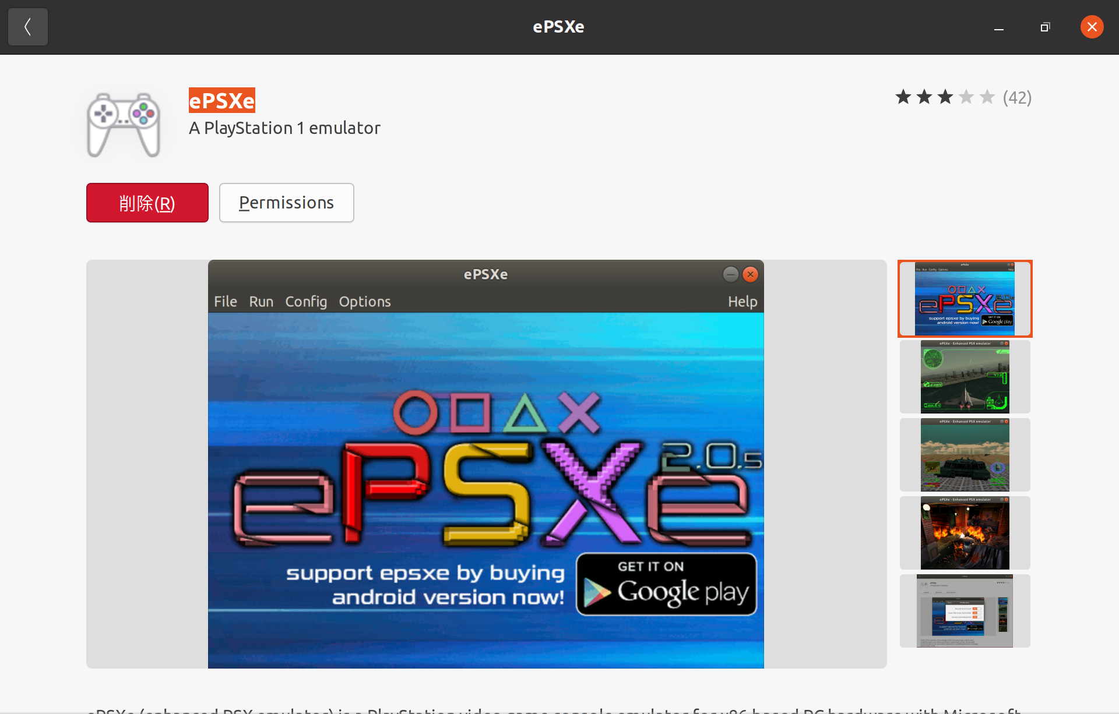Click the star rating with 42 reviews
Screen dimensions: 1119x714
click(x=945, y=97)
